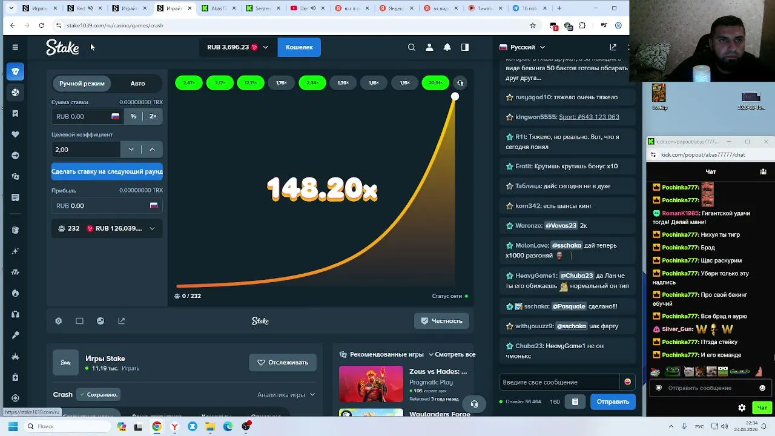Image resolution: width=775 pixels, height=436 pixels.
Task: Open Kick chat settings gear
Action: pos(742,408)
